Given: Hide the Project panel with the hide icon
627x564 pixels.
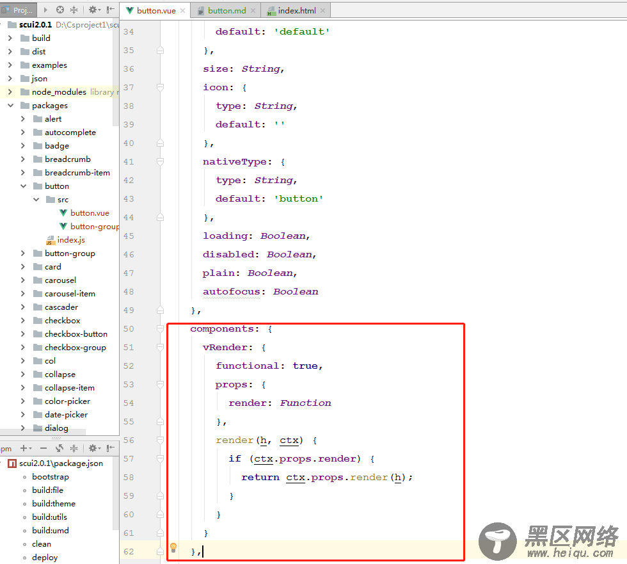Looking at the screenshot, I should tap(111, 10).
